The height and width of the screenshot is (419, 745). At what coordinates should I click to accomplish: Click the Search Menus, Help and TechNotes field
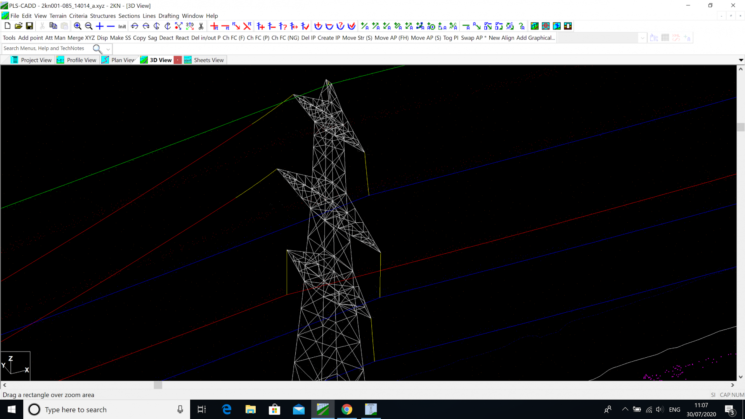[x=47, y=48]
